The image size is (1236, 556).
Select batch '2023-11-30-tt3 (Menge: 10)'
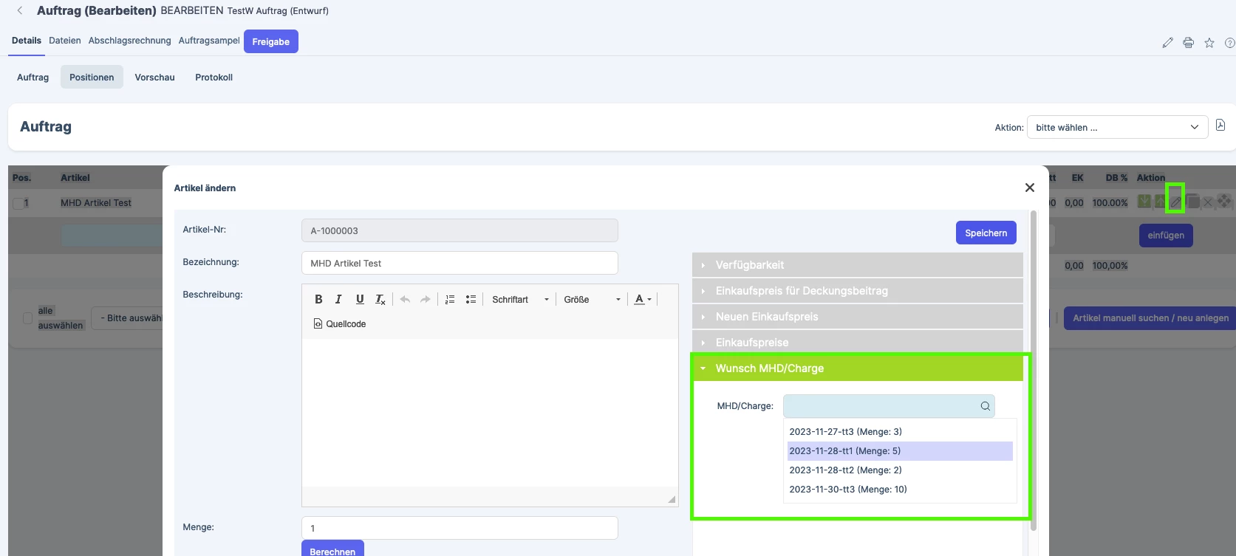pyautogui.click(x=900, y=490)
